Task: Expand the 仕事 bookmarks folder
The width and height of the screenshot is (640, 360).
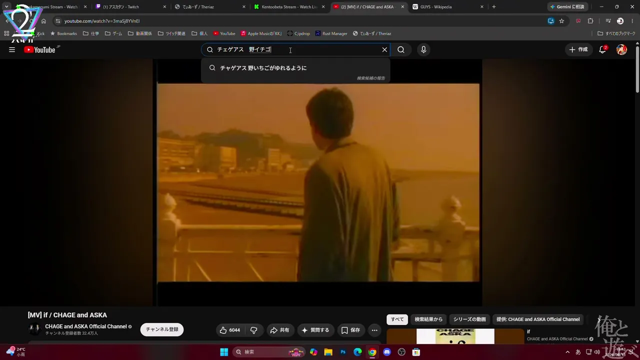Action: coord(91,33)
